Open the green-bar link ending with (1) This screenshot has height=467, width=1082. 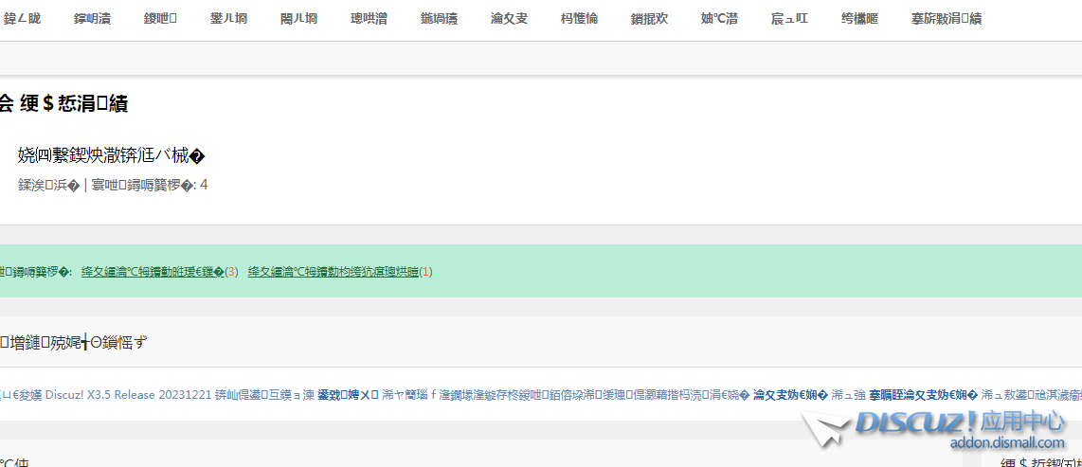tap(339, 272)
